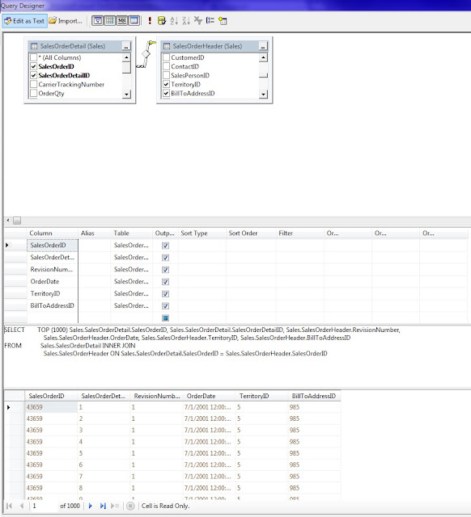Click the Sort Descending toolbar icon

click(186, 21)
